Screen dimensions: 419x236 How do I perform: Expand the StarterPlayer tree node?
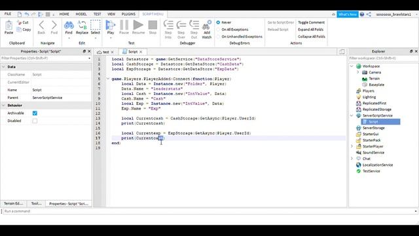(x=352, y=146)
